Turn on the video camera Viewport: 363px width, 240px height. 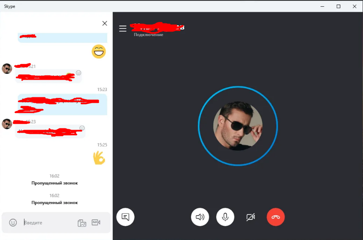coord(251,217)
